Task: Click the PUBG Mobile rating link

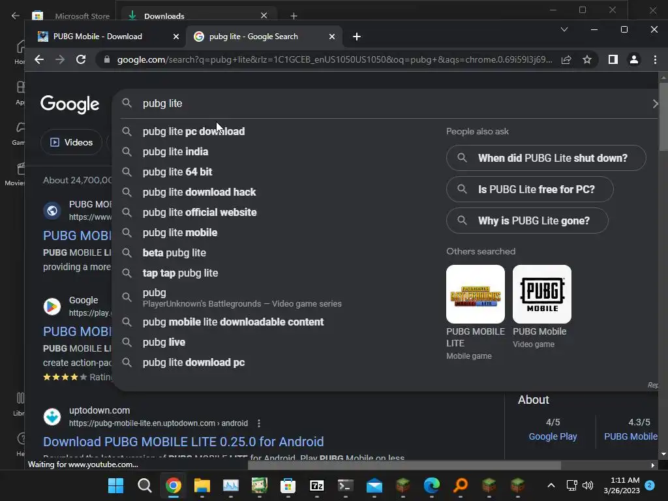Action: coord(631,436)
